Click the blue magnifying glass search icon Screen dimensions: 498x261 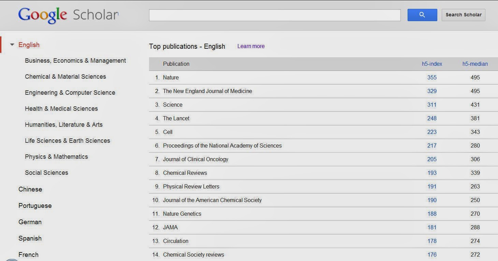point(422,15)
